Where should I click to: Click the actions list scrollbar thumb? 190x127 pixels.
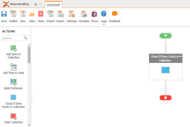29,55
